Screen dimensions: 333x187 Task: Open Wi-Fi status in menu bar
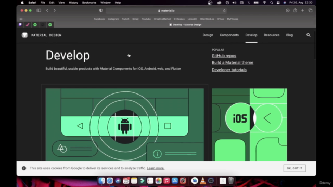[x=264, y=3]
